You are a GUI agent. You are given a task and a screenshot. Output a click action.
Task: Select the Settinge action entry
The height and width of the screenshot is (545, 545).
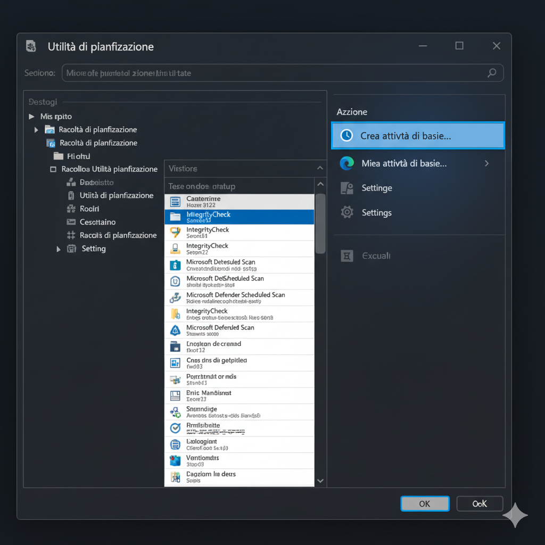(x=377, y=188)
